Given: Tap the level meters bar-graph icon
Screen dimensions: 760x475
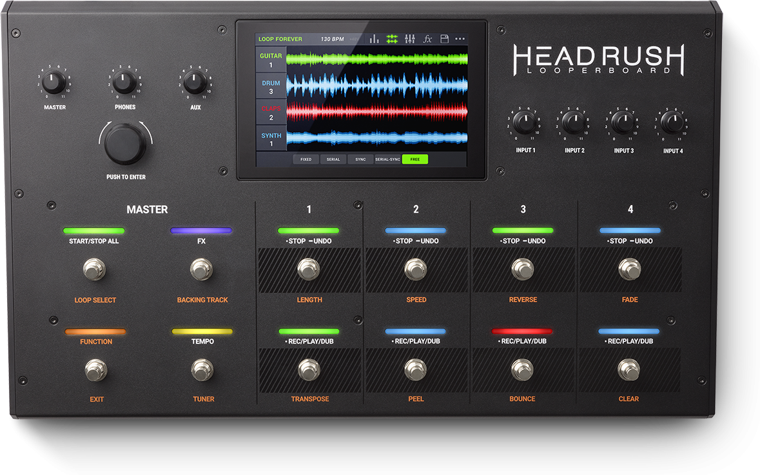Looking at the screenshot, I should click(x=375, y=39).
